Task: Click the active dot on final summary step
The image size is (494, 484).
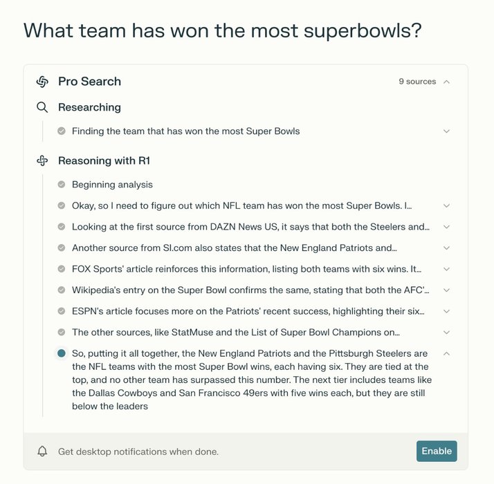Action: [x=62, y=353]
